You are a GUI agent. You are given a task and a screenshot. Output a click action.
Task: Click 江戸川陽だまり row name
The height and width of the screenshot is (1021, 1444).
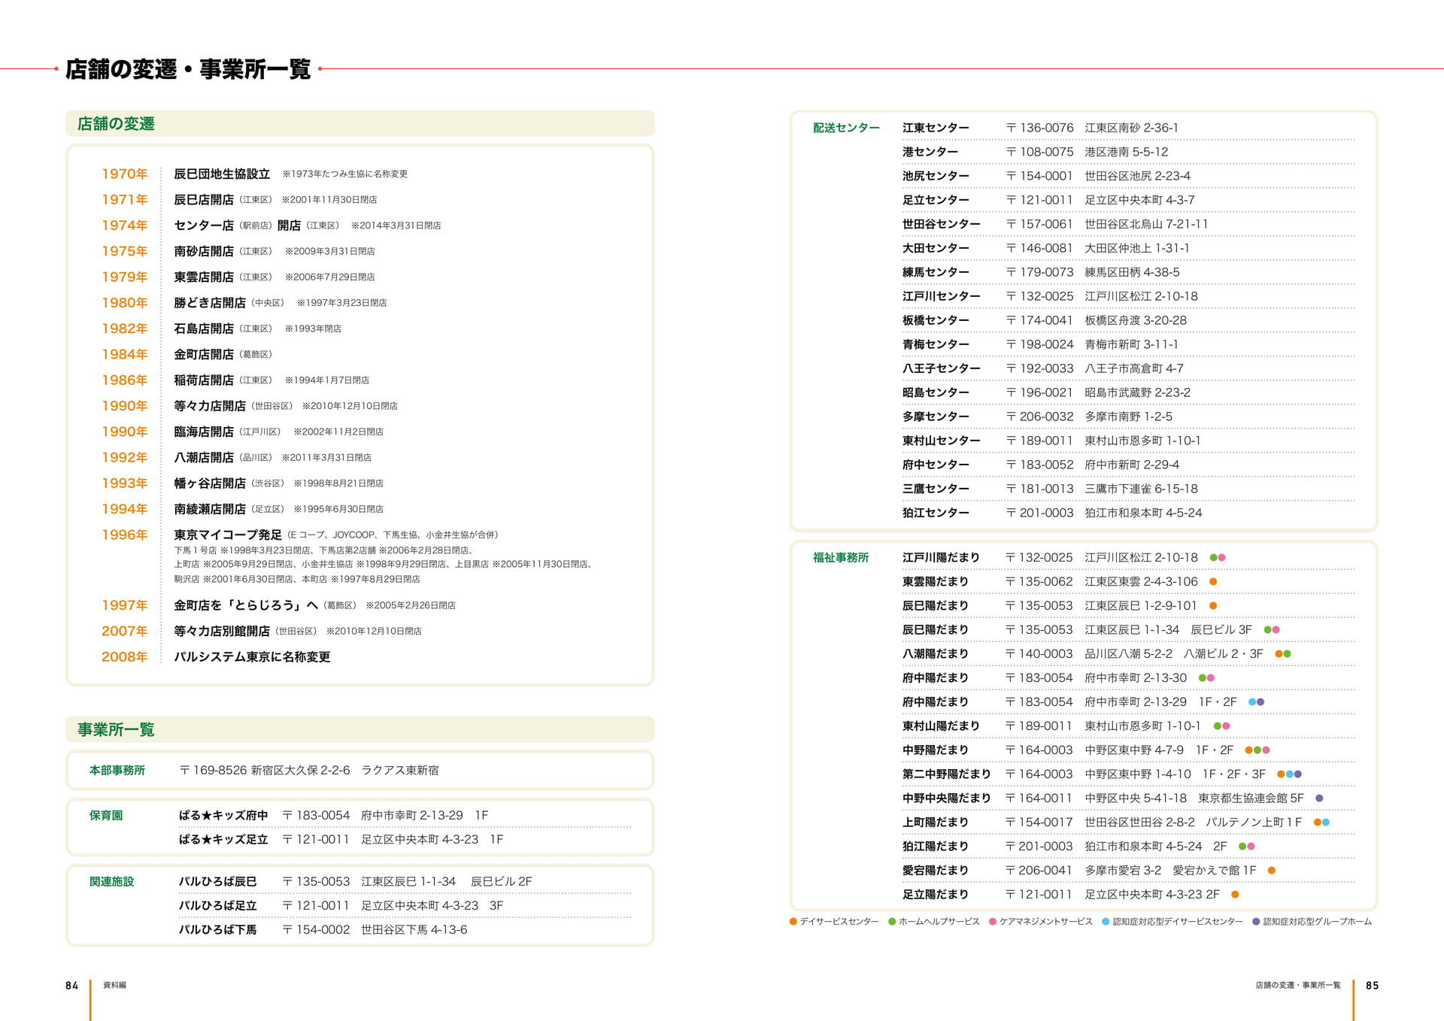(941, 557)
